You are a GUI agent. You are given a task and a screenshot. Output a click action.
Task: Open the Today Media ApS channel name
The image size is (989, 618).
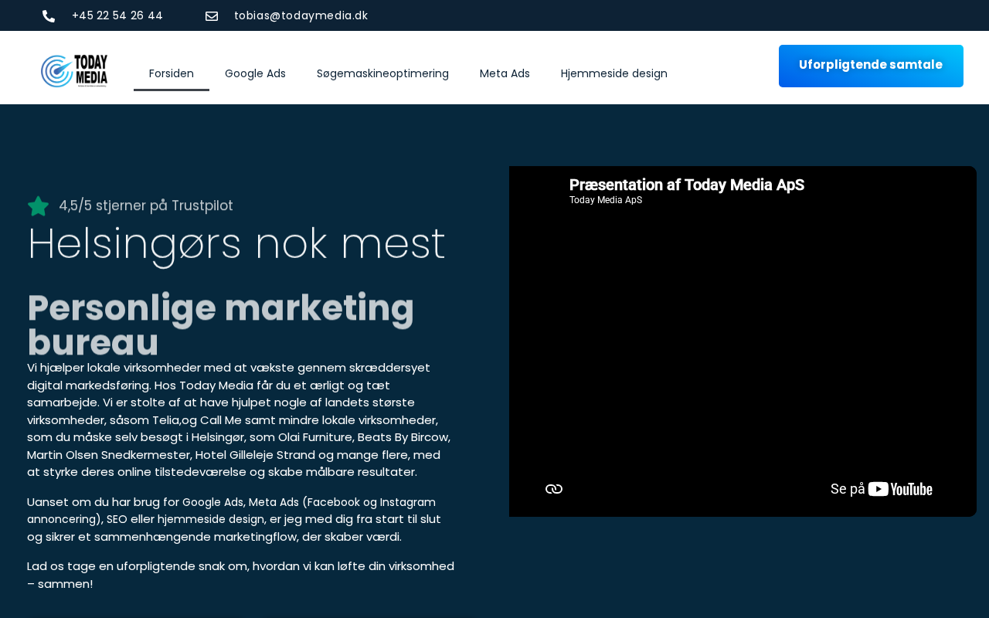pyautogui.click(x=606, y=200)
